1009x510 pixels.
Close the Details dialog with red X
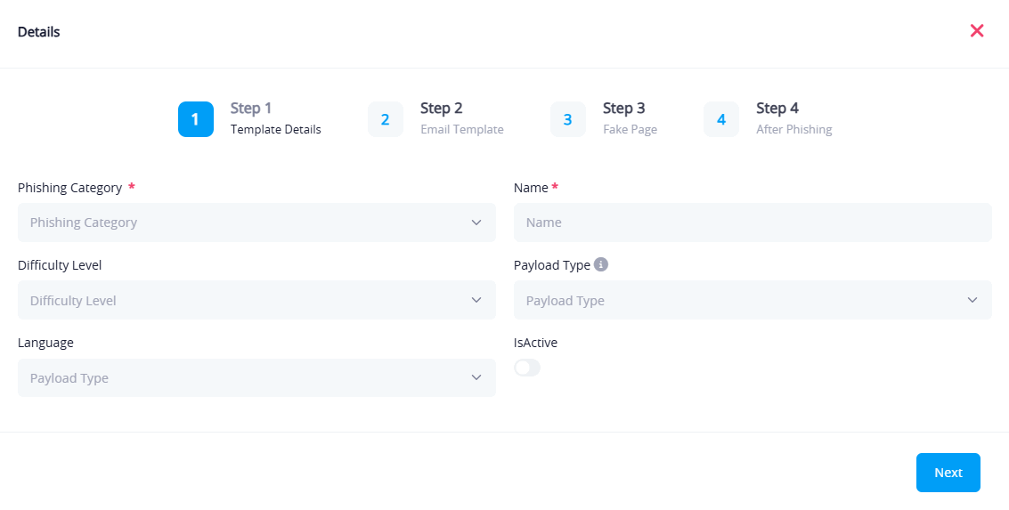click(x=977, y=31)
